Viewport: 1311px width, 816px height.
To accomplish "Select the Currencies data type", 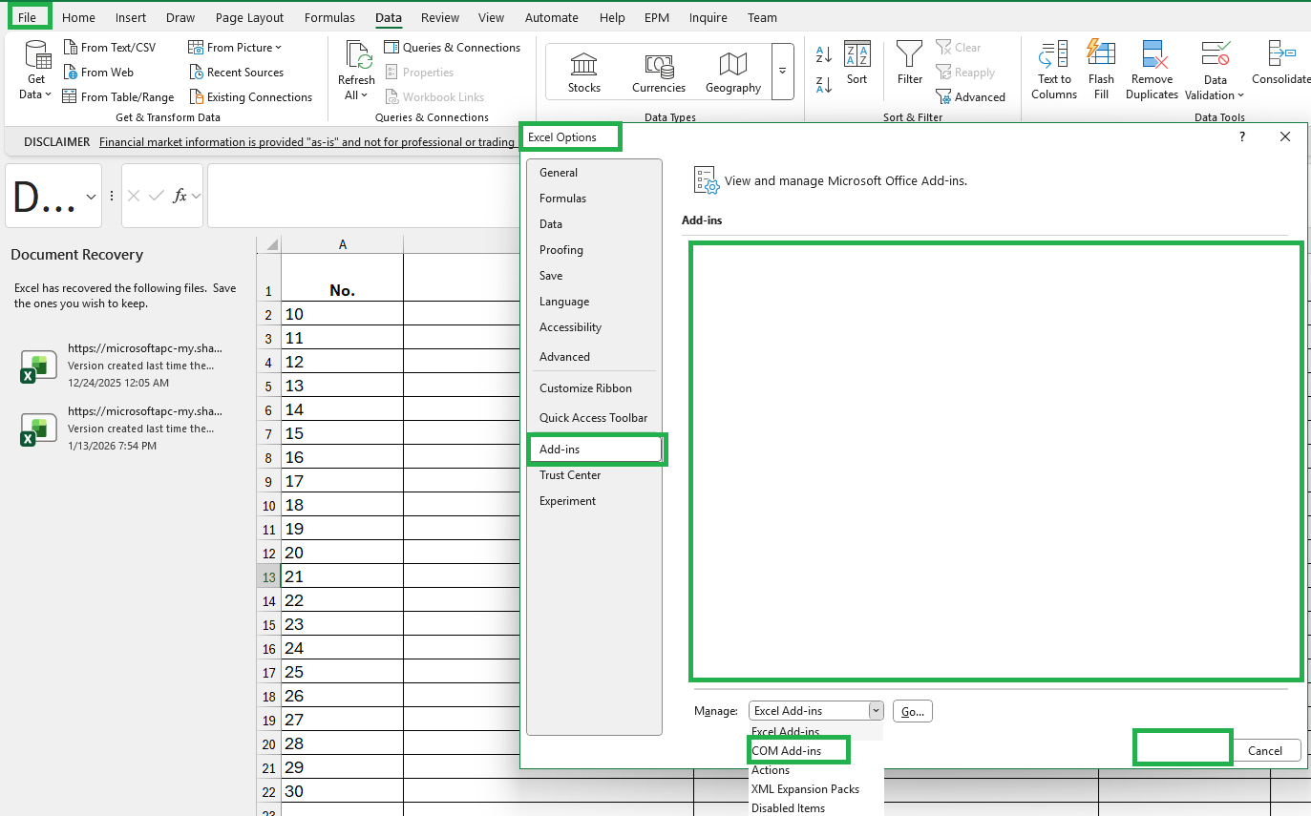I will pos(659,72).
